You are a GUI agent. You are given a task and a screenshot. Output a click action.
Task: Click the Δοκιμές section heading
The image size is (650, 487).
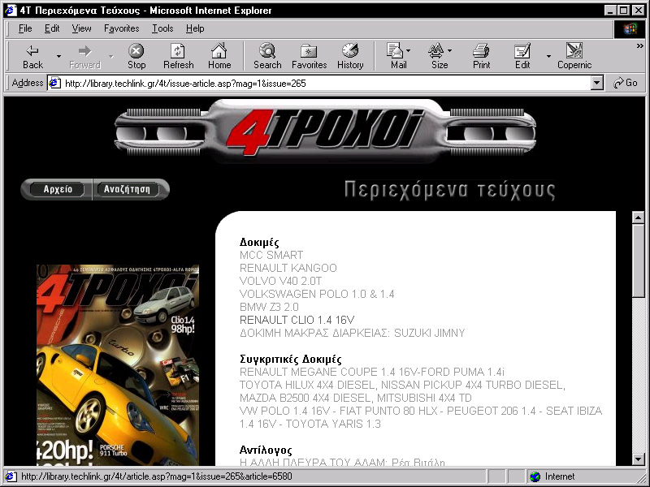[x=259, y=242]
